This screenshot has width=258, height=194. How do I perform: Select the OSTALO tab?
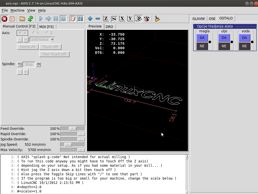(x=226, y=18)
